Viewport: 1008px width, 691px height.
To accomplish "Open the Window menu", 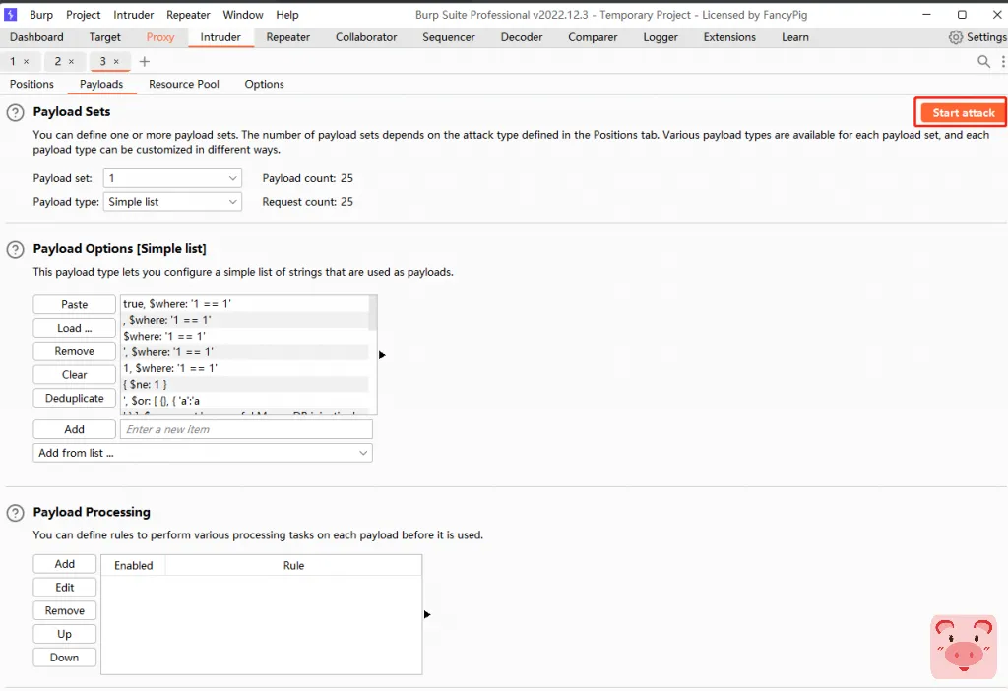I will [243, 14].
